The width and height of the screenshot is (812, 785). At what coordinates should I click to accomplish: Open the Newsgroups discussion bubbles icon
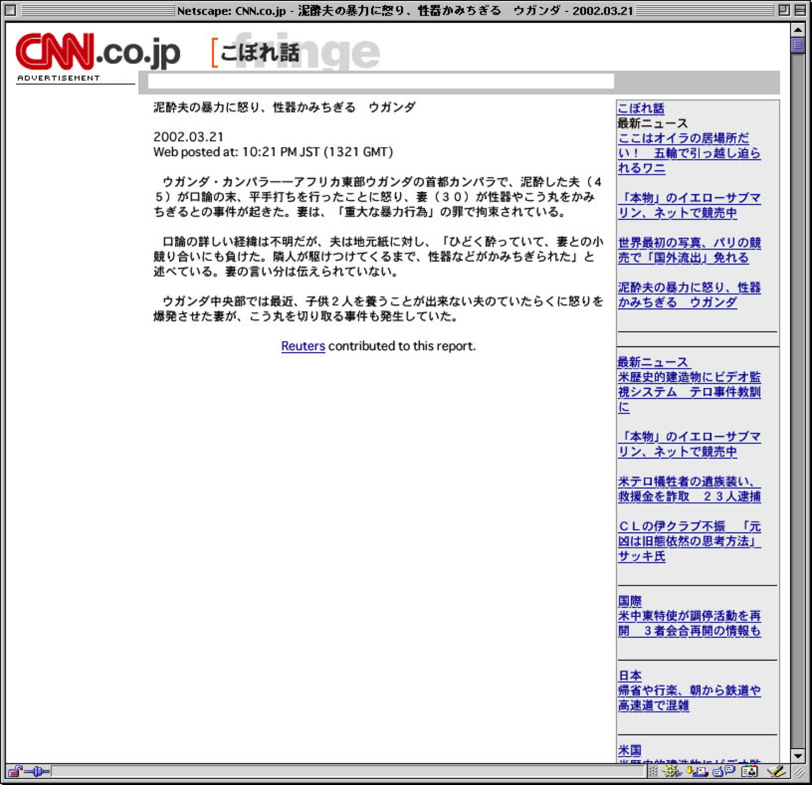724,771
